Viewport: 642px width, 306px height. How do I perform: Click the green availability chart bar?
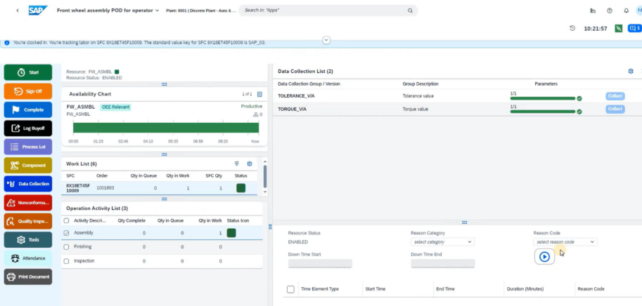click(163, 127)
